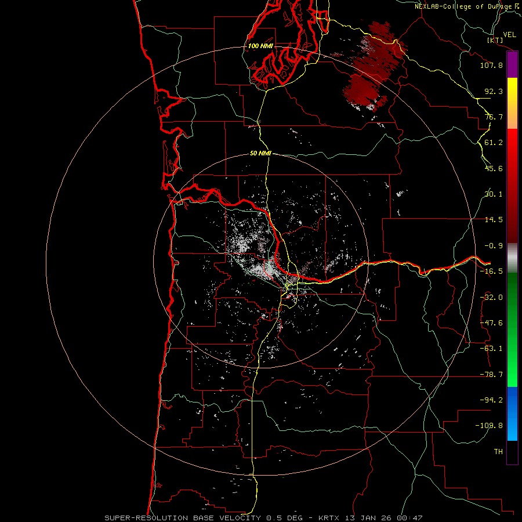The height and width of the screenshot is (522, 522).
Task: Click the 13 JAN 26 date in the caption
Action: click(x=369, y=518)
